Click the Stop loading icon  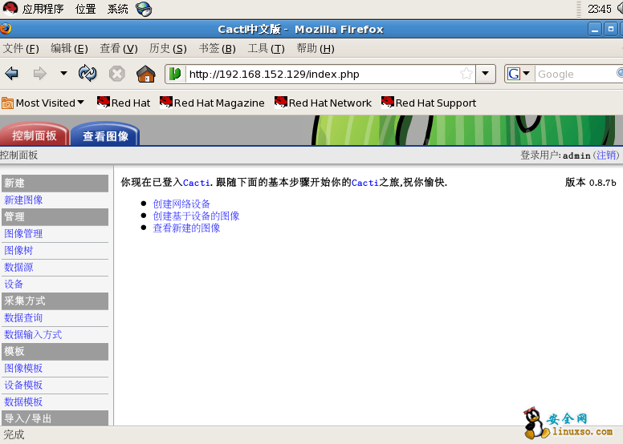(x=117, y=74)
